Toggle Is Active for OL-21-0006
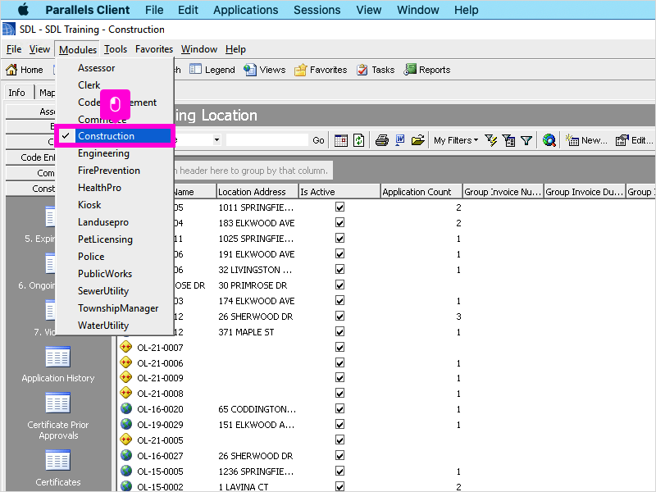 pyautogui.click(x=339, y=362)
